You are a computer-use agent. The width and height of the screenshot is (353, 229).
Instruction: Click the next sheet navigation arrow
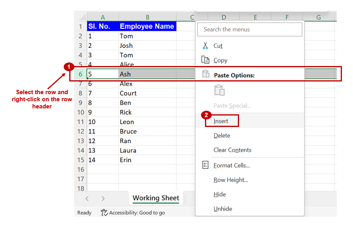(102, 198)
